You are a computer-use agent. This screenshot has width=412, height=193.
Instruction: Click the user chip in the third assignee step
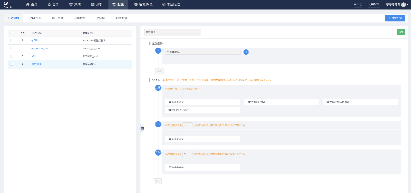click(x=203, y=168)
